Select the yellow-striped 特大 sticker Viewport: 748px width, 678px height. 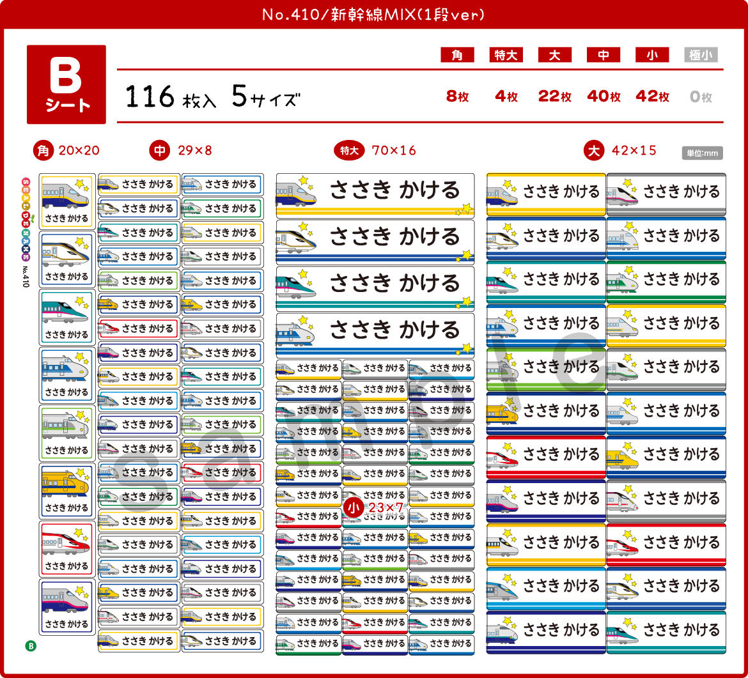point(375,196)
